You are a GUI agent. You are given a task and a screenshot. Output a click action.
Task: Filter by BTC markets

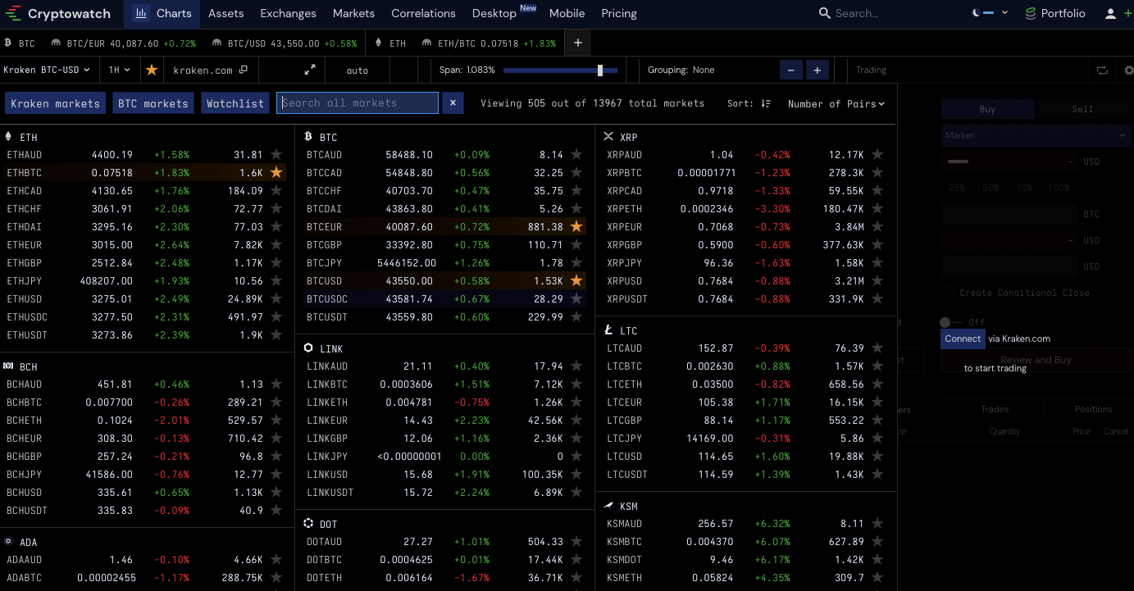coord(153,102)
